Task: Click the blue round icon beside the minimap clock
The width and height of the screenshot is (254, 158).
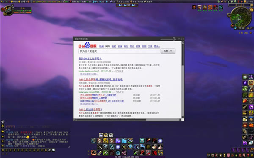Action: [x=235, y=28]
